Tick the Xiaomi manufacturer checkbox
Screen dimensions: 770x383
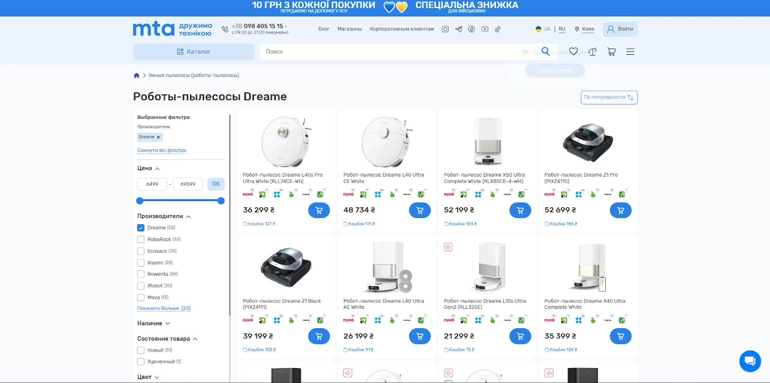point(141,263)
